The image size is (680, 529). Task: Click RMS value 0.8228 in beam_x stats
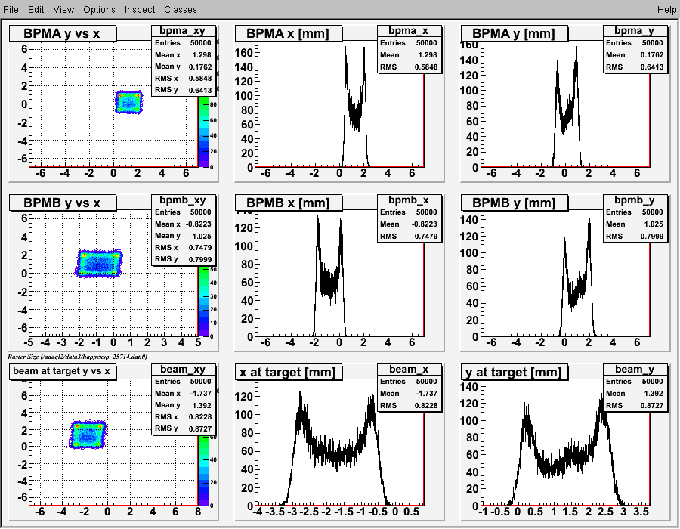426,405
